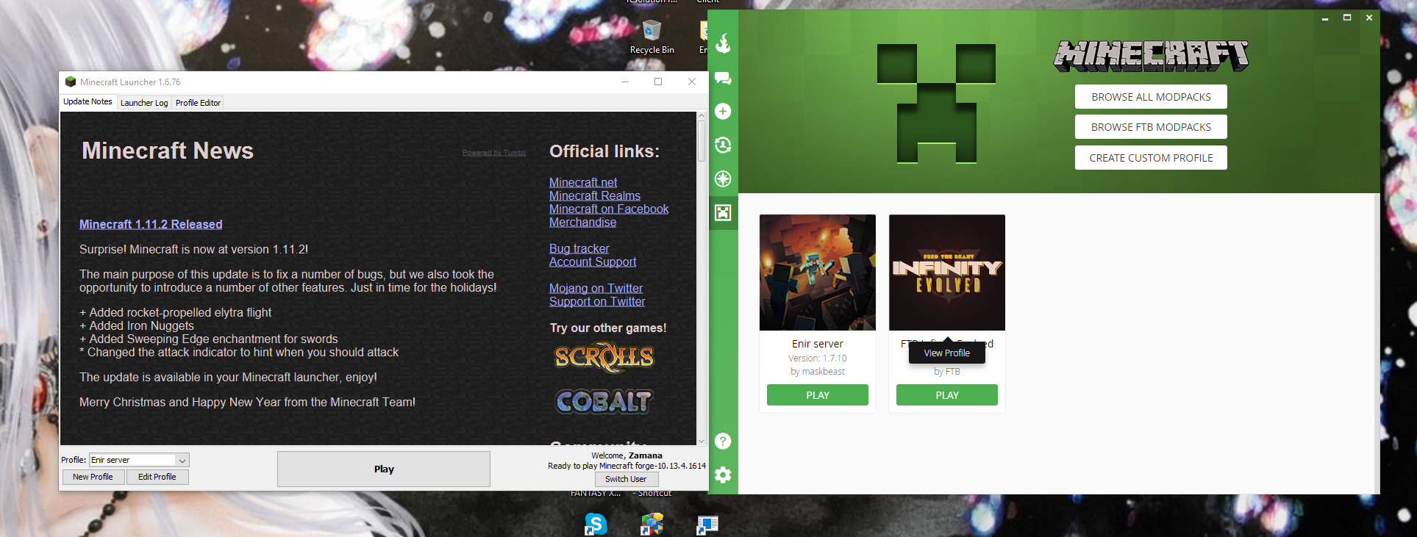This screenshot has height=537, width=1417.
Task: Open the Merchandise link
Action: tap(583, 222)
